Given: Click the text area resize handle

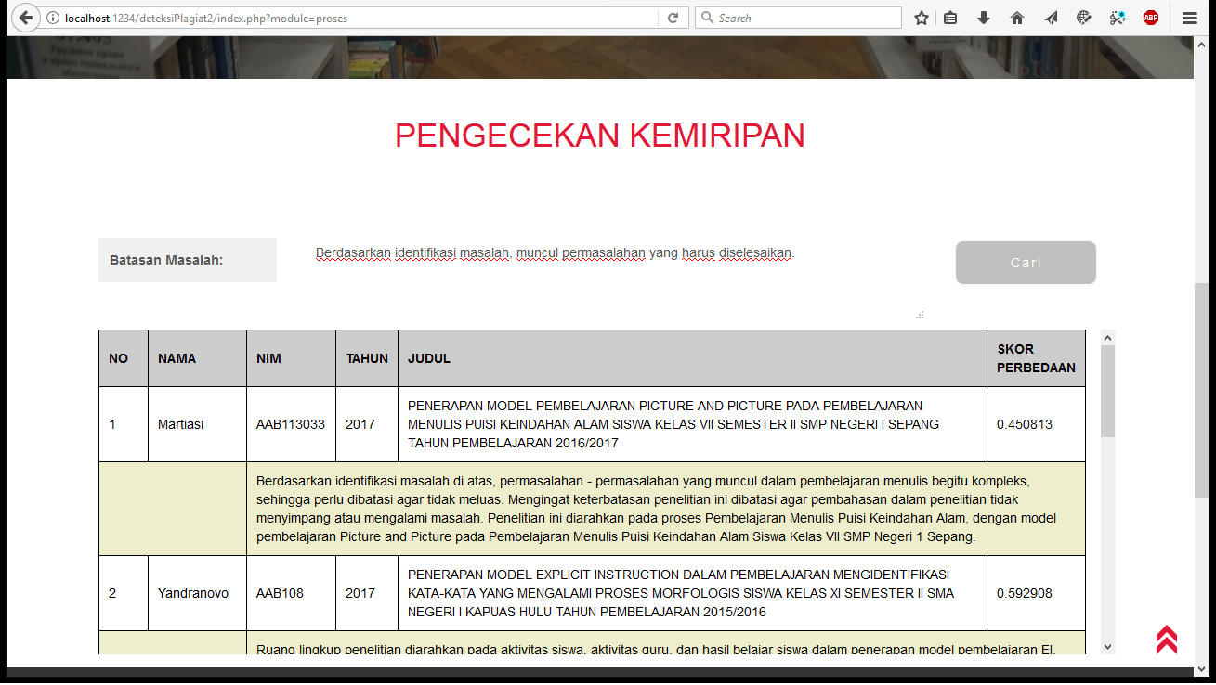Looking at the screenshot, I should click(920, 316).
